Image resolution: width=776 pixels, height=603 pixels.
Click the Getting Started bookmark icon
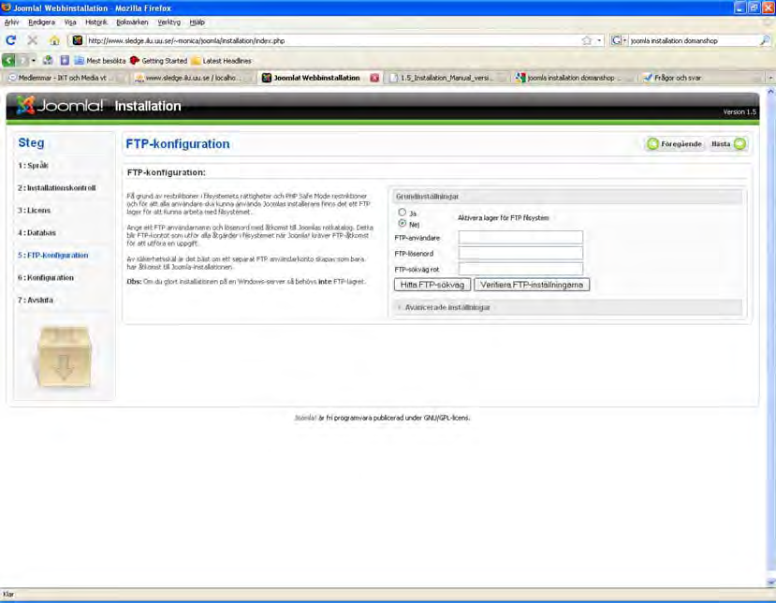(x=134, y=61)
